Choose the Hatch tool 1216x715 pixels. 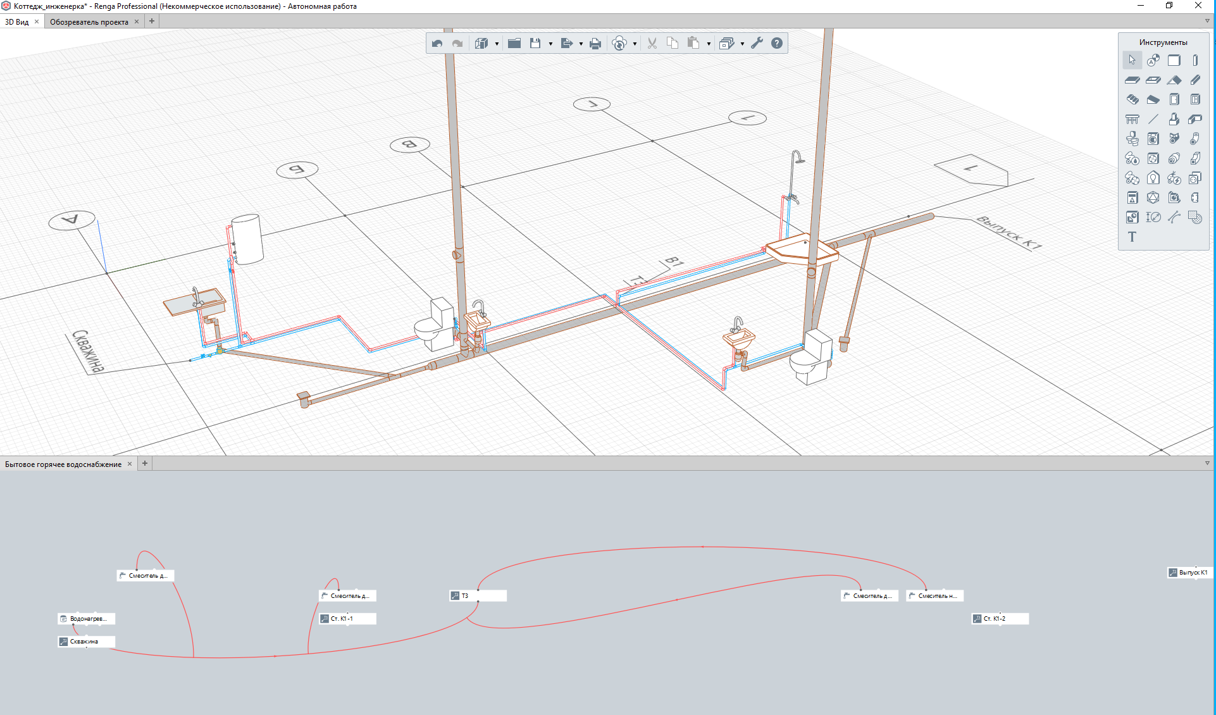click(x=1194, y=217)
